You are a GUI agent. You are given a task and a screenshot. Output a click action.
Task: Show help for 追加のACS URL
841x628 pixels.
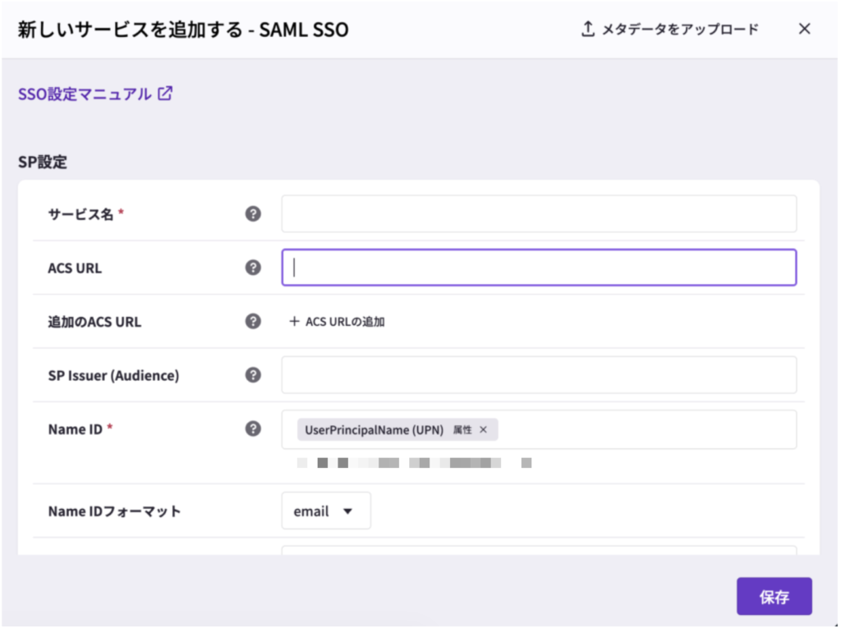253,321
